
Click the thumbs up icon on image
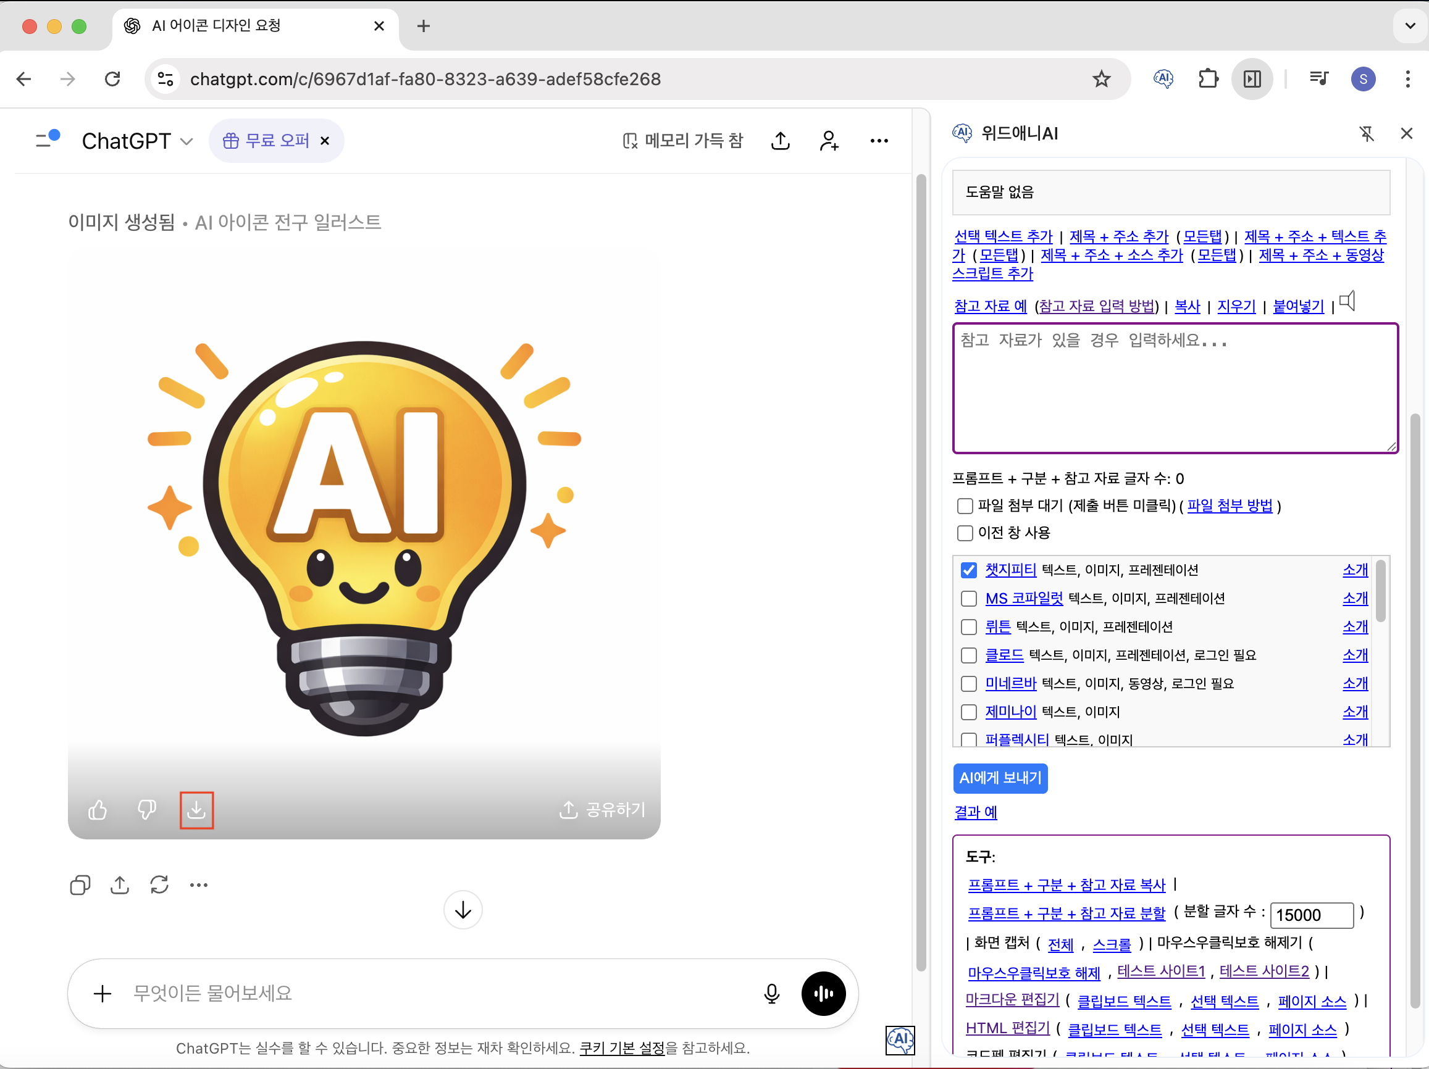coord(98,810)
